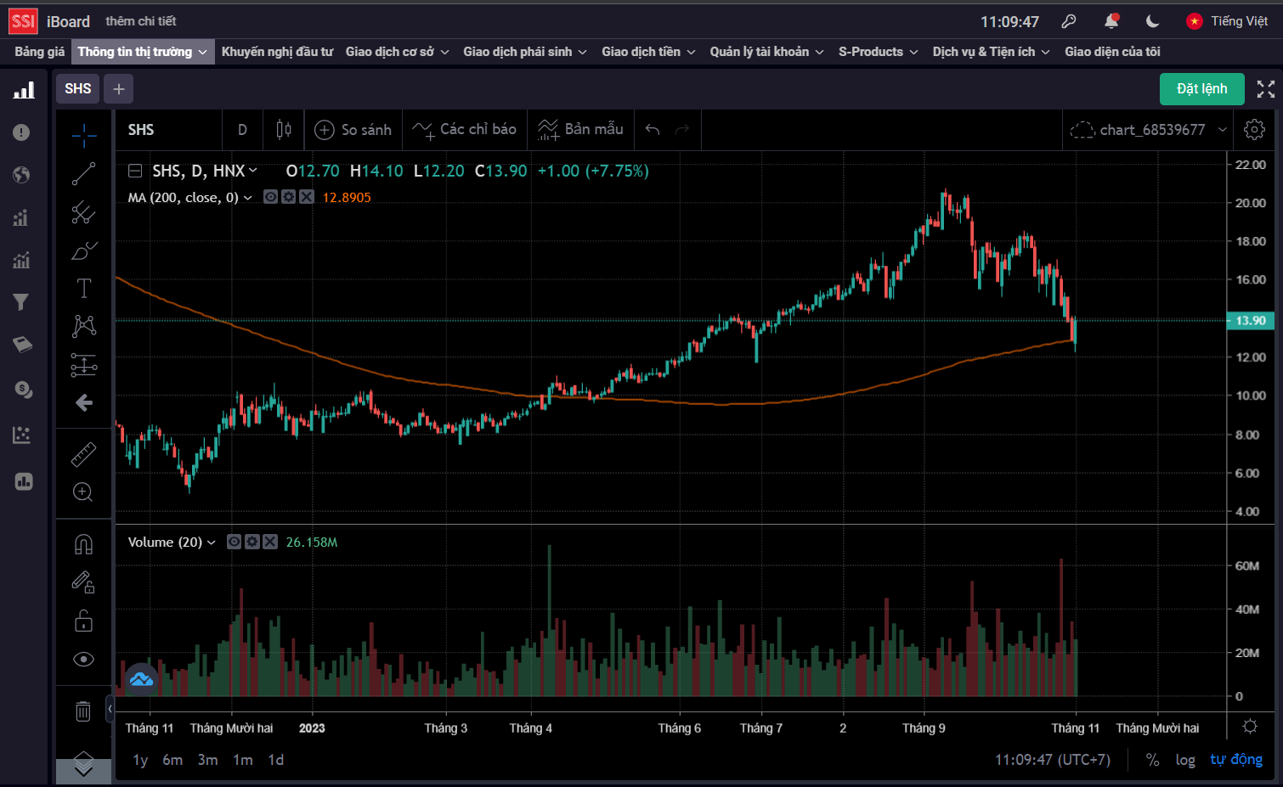
Task: Open the notifications bell
Action: (1111, 21)
